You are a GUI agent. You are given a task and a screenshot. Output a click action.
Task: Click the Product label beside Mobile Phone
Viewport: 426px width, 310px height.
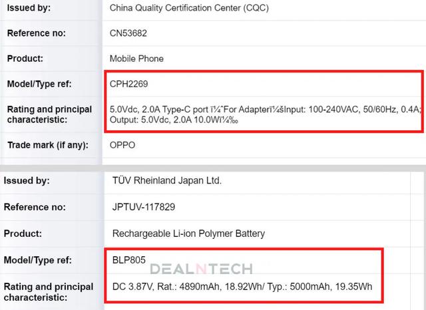(25, 59)
